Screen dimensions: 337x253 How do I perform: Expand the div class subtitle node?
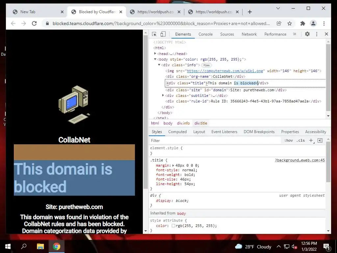click(x=163, y=95)
